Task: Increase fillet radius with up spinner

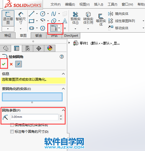Action: point(61,116)
